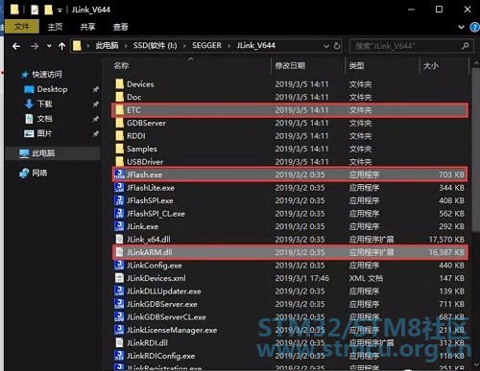480x371 pixels.
Task: Select file name JLinkRDIConfig.exe
Action: point(160,356)
